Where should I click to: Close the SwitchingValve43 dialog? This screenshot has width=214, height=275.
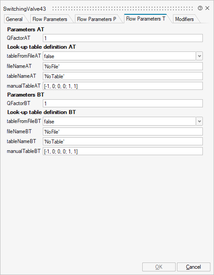pyautogui.click(x=207, y=8)
